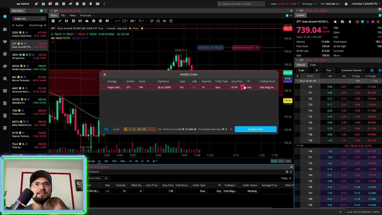
Task: Click the star favorite icon for SPY quote
Action: coord(335,22)
